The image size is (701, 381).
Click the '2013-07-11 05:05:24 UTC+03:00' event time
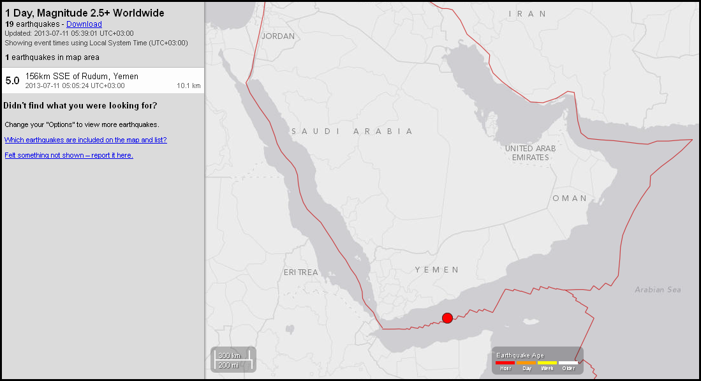[x=75, y=86]
